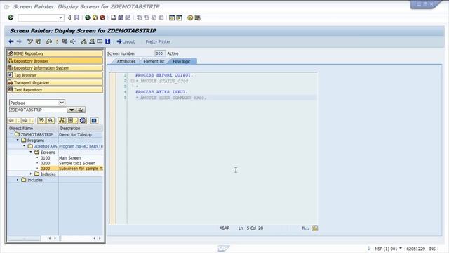Collapse the Programs folder node
Image resolution: width=449 pixels, height=253 pixels.
point(18,140)
